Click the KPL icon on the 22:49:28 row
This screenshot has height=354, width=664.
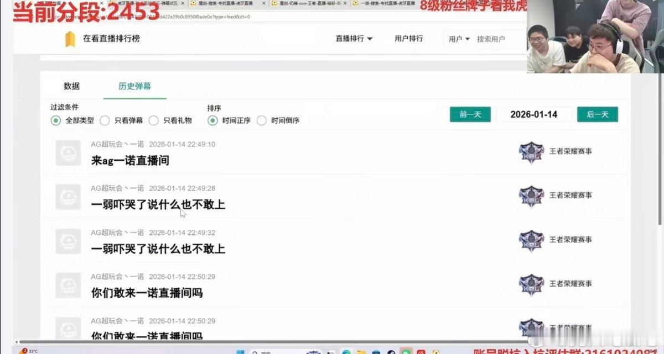tap(531, 197)
